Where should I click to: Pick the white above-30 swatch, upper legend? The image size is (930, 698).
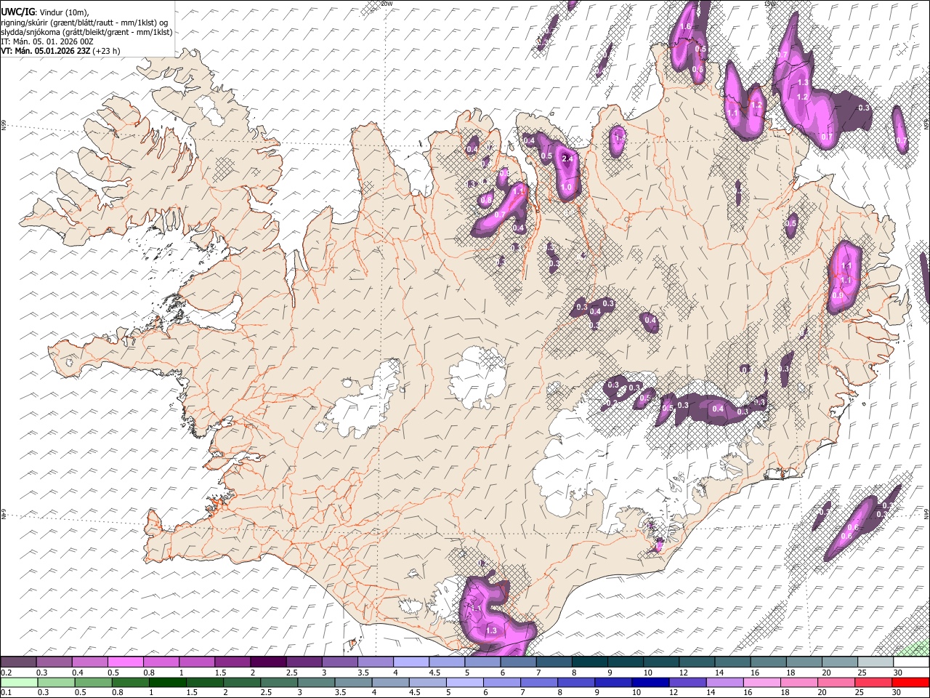(x=911, y=662)
